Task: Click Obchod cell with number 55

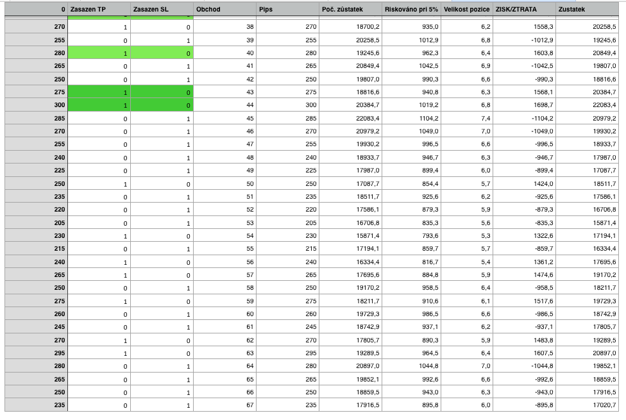Action: [x=224, y=248]
